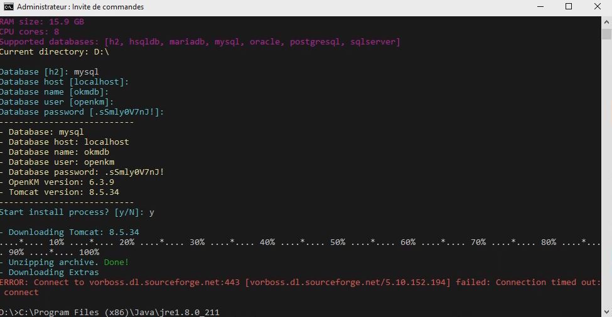The width and height of the screenshot is (612, 317).
Task: Click the window title 'Administrateur : Invite de commandes'
Action: (x=80, y=7)
